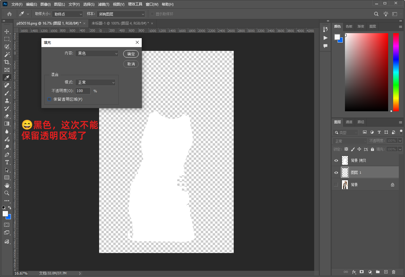Viewport: 405px width, 277px height.
Task: Enable 保留透明区域 checkbox
Action: (49, 99)
